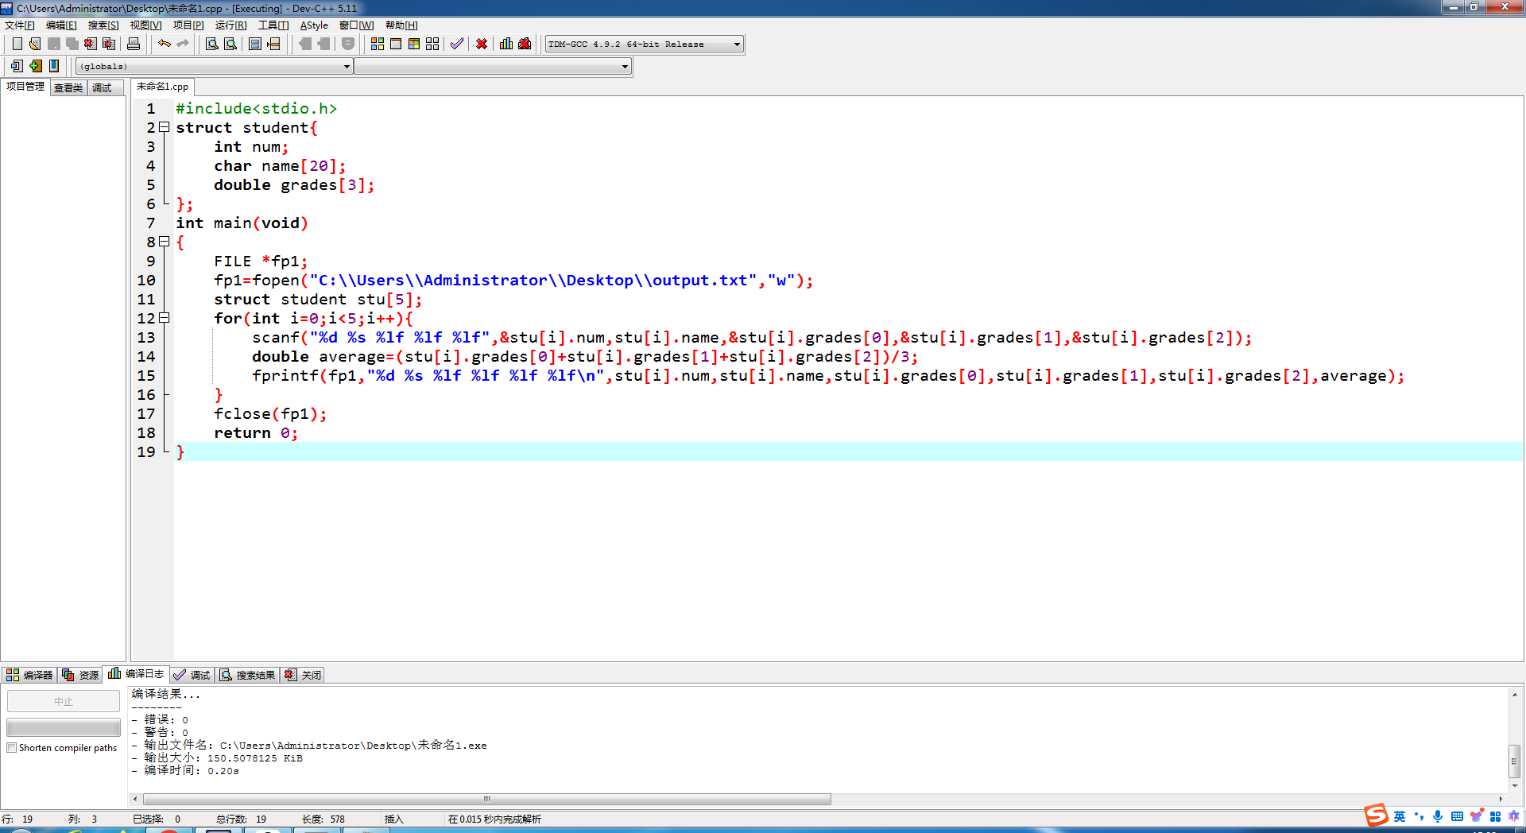Click the close all files icon
1526x833 pixels.
tap(109, 44)
